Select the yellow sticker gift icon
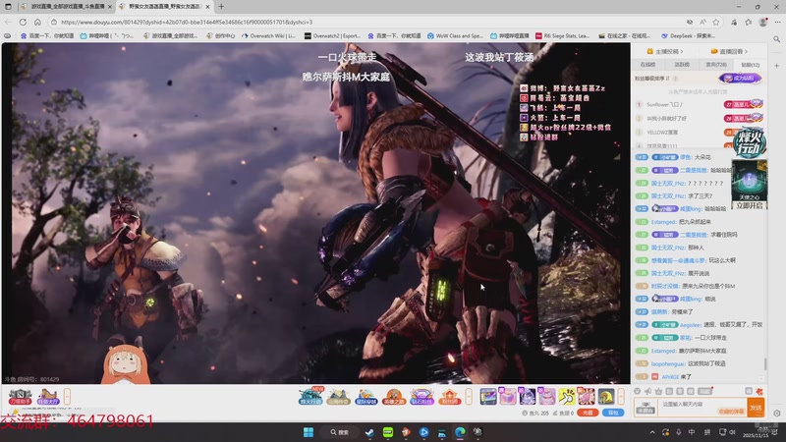Screen dimensions: 786x442 (567, 397)
